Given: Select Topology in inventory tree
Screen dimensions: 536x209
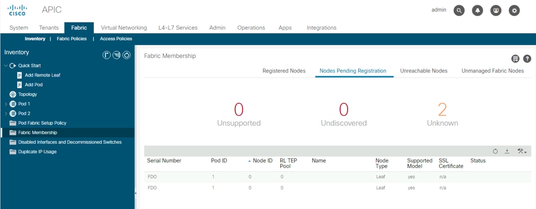Looking at the screenshot, I should [28, 95].
